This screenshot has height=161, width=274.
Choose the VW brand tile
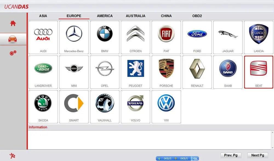pyautogui.click(x=166, y=107)
